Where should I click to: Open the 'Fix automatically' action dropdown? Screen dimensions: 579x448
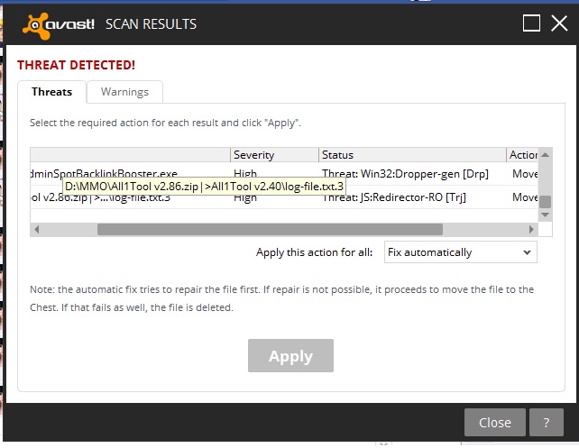click(460, 252)
